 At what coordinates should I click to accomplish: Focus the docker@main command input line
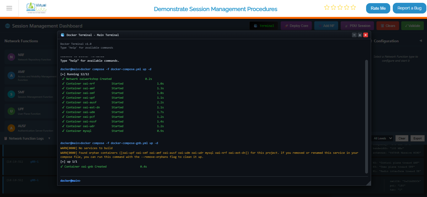(220, 181)
